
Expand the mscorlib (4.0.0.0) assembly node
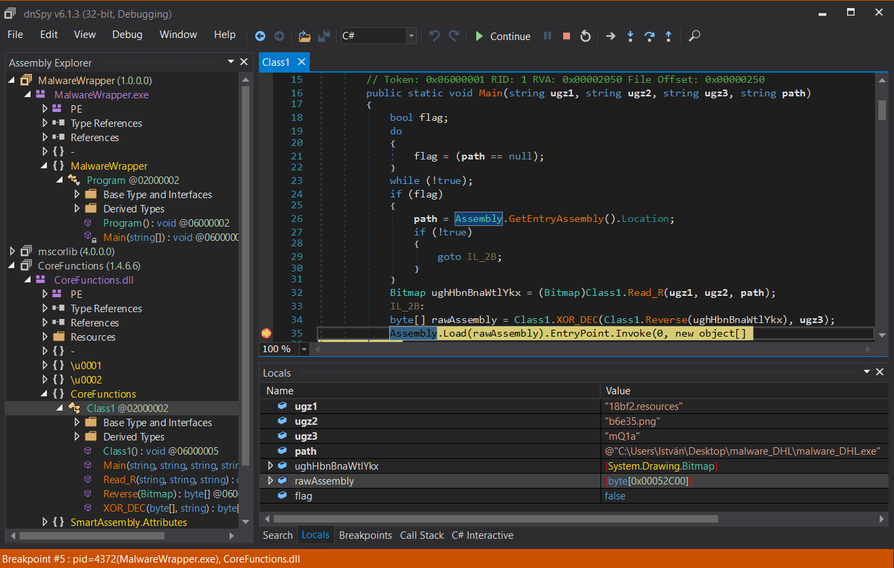12,252
